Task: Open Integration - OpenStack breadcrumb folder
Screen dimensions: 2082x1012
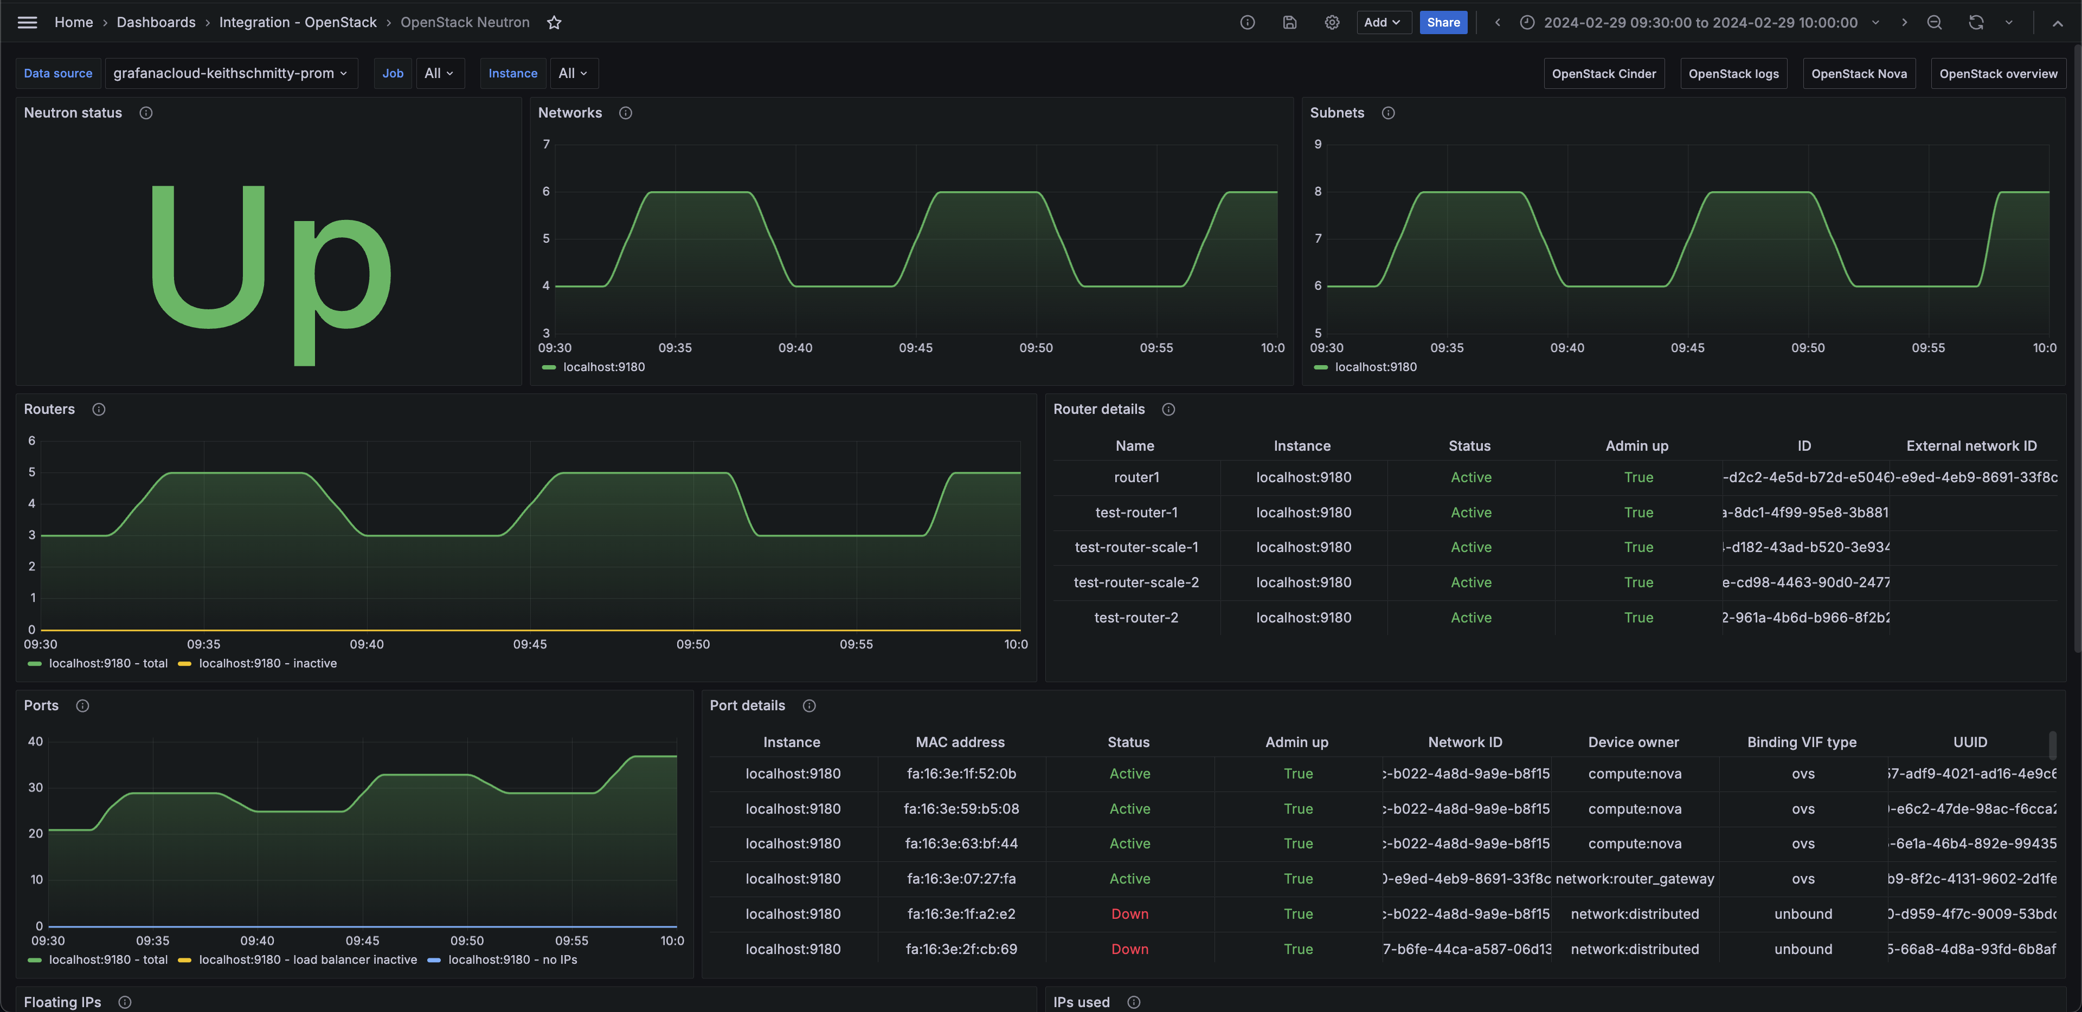Action: coord(298,23)
